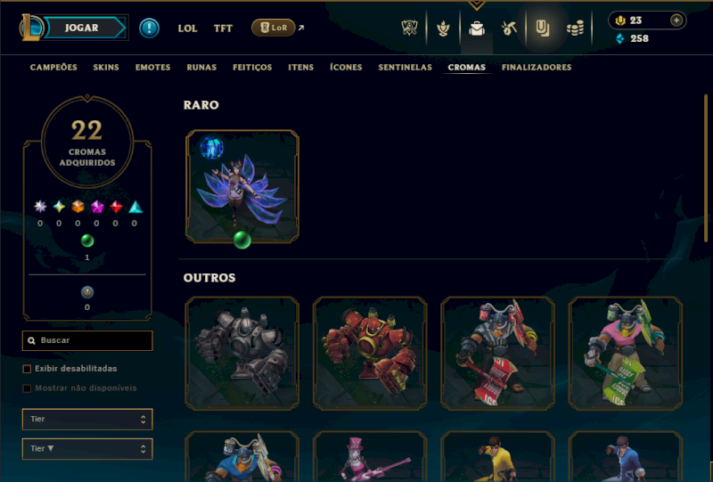Screen dimensions: 713x482
Task: Open the Collection backpack icon
Action: (x=477, y=29)
